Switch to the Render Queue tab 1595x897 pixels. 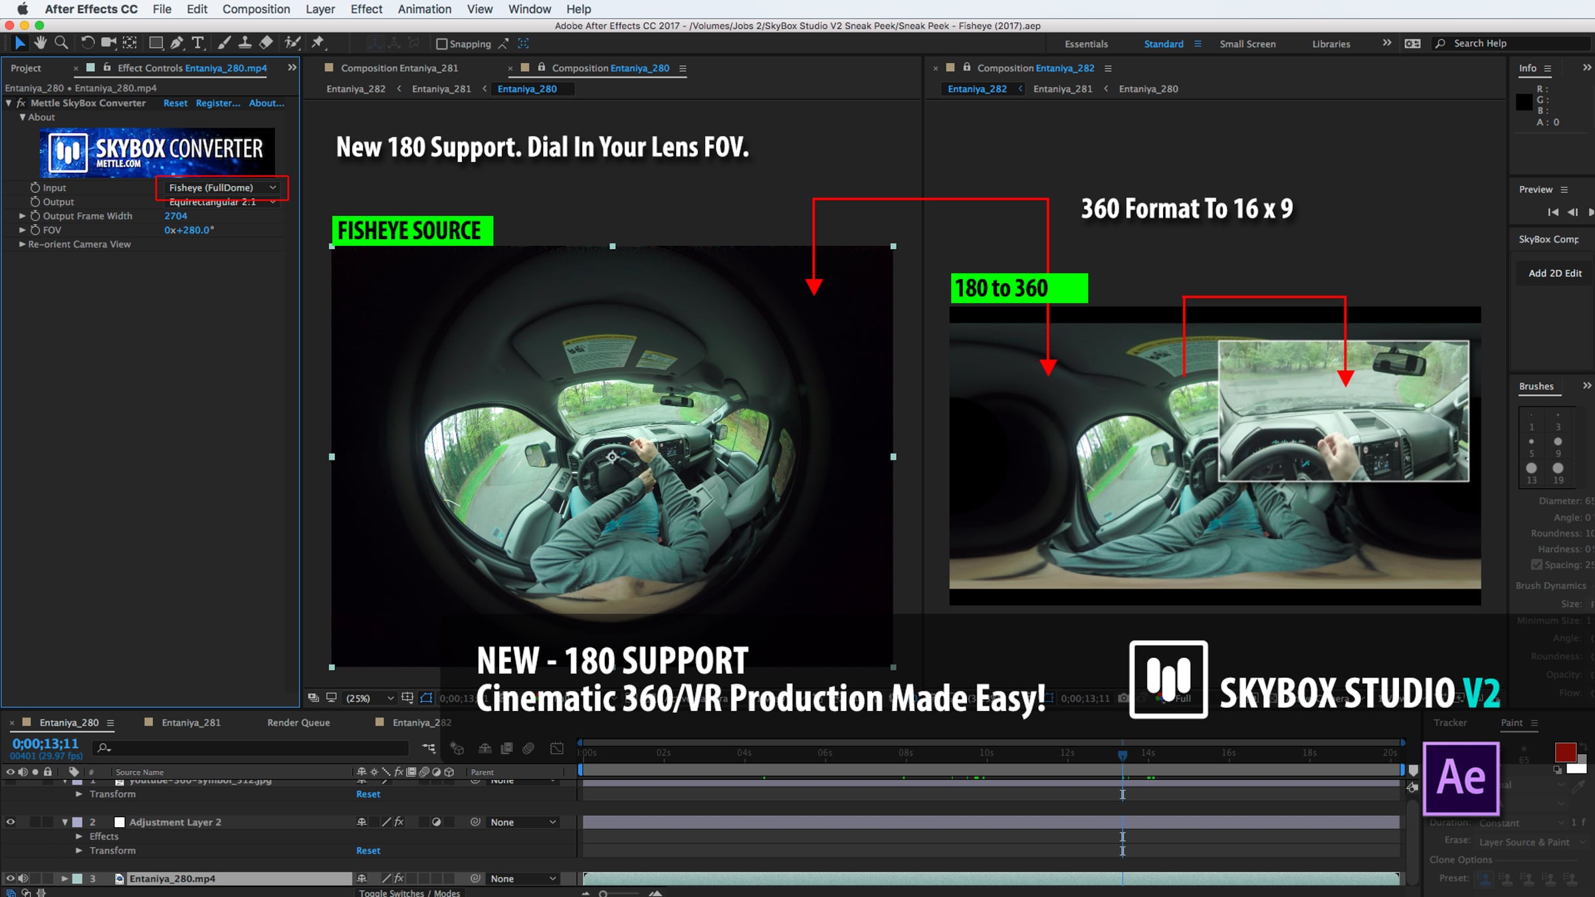tap(298, 722)
